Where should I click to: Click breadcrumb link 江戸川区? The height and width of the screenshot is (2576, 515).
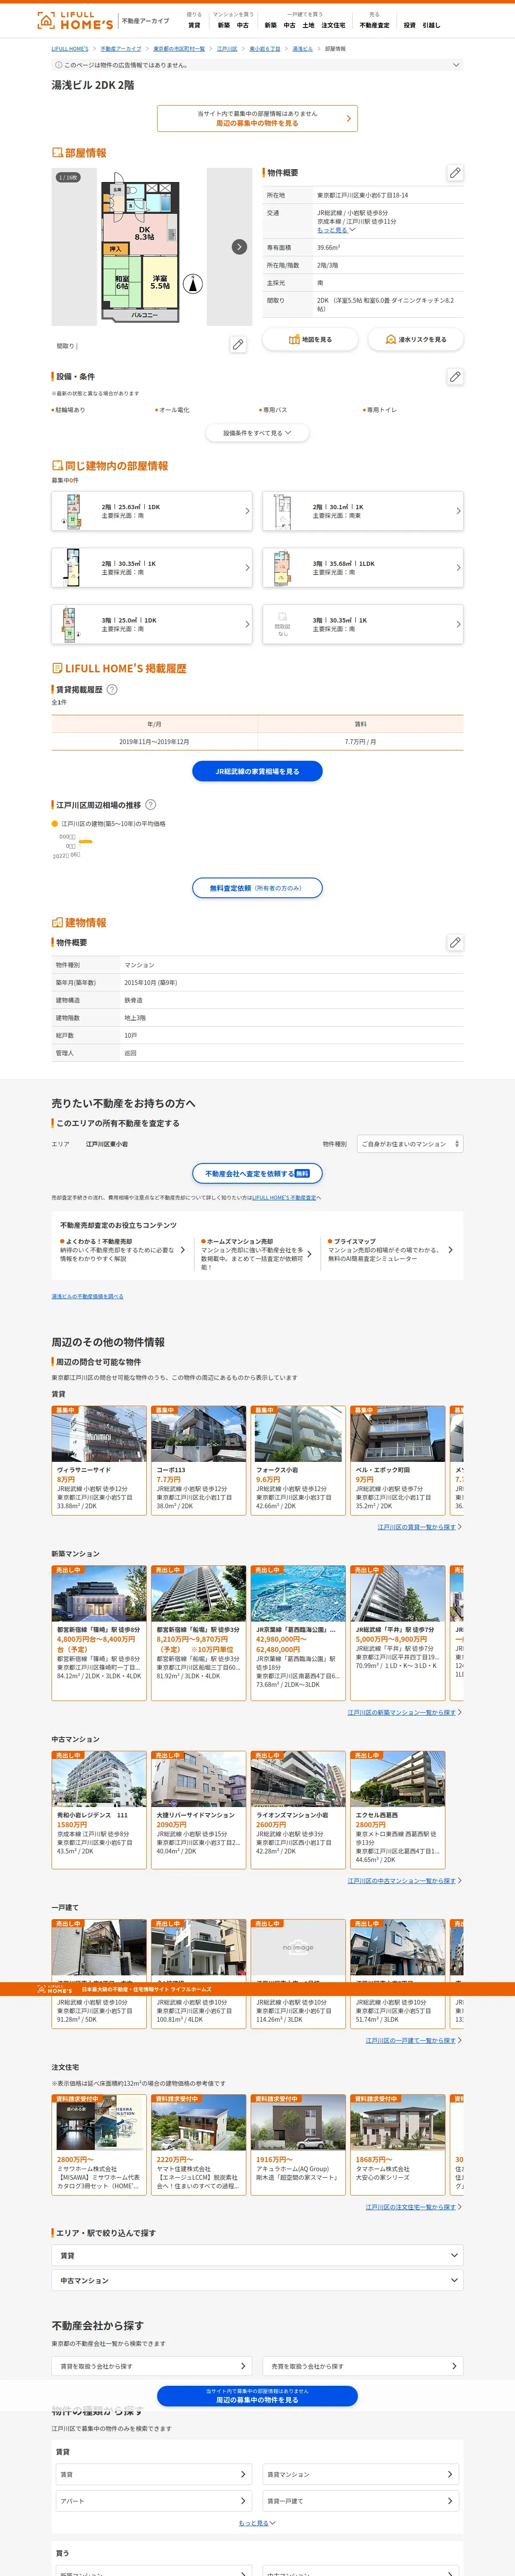coord(227,48)
